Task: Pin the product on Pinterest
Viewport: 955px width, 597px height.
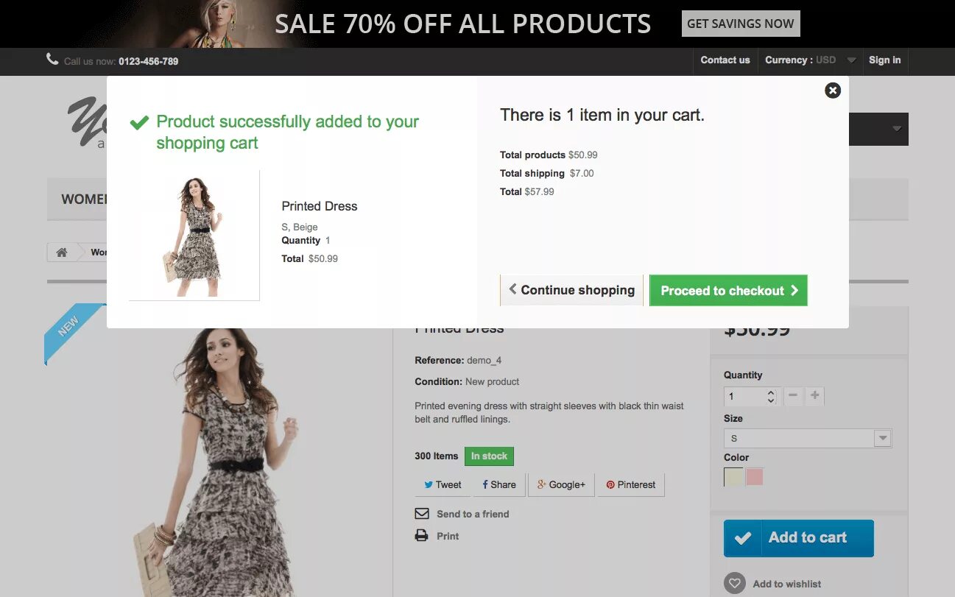Action: click(x=631, y=484)
